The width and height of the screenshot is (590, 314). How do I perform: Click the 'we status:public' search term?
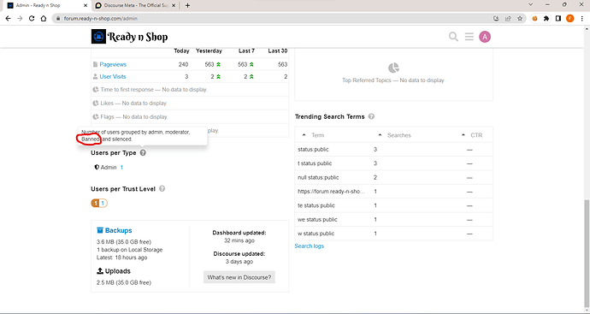[x=317, y=220]
